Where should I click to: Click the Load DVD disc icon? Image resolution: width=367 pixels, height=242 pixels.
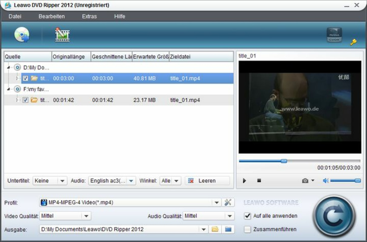point(22,34)
